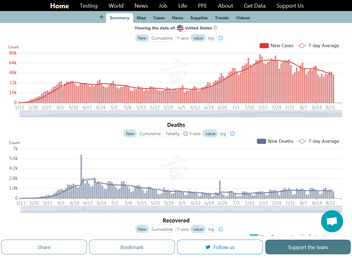Click info icon in Recovered chart controls
The width and height of the screenshot is (352, 258).
(220, 230)
